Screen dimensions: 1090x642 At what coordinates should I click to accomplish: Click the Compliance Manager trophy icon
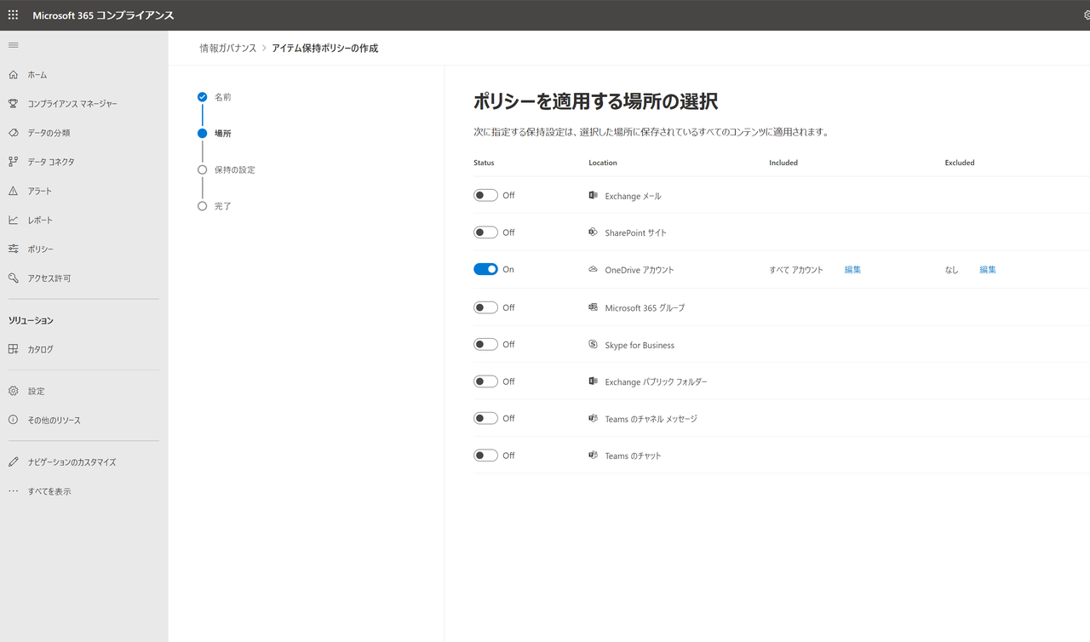(13, 104)
